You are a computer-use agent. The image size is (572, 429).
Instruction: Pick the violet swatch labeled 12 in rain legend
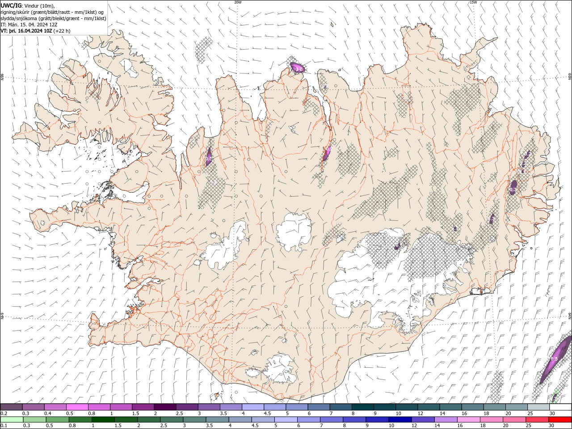pos(423,420)
